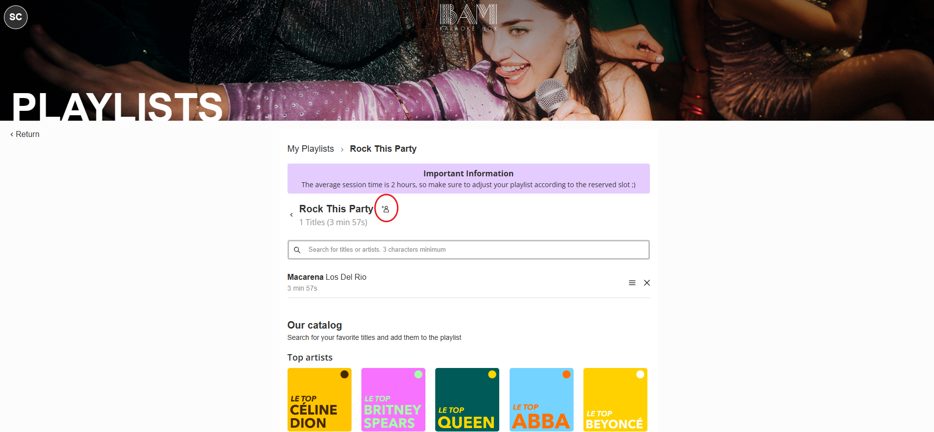Navigate to My Playlists breadcrumb
934x432 pixels.
310,149
